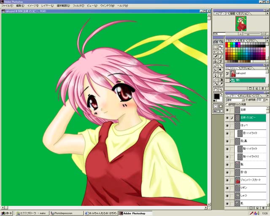Select the ジャンパースカート layer row
The width and height of the screenshot is (270, 216).
tap(251, 180)
